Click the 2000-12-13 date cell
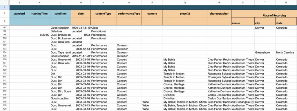297x111 pixels. 81,49
